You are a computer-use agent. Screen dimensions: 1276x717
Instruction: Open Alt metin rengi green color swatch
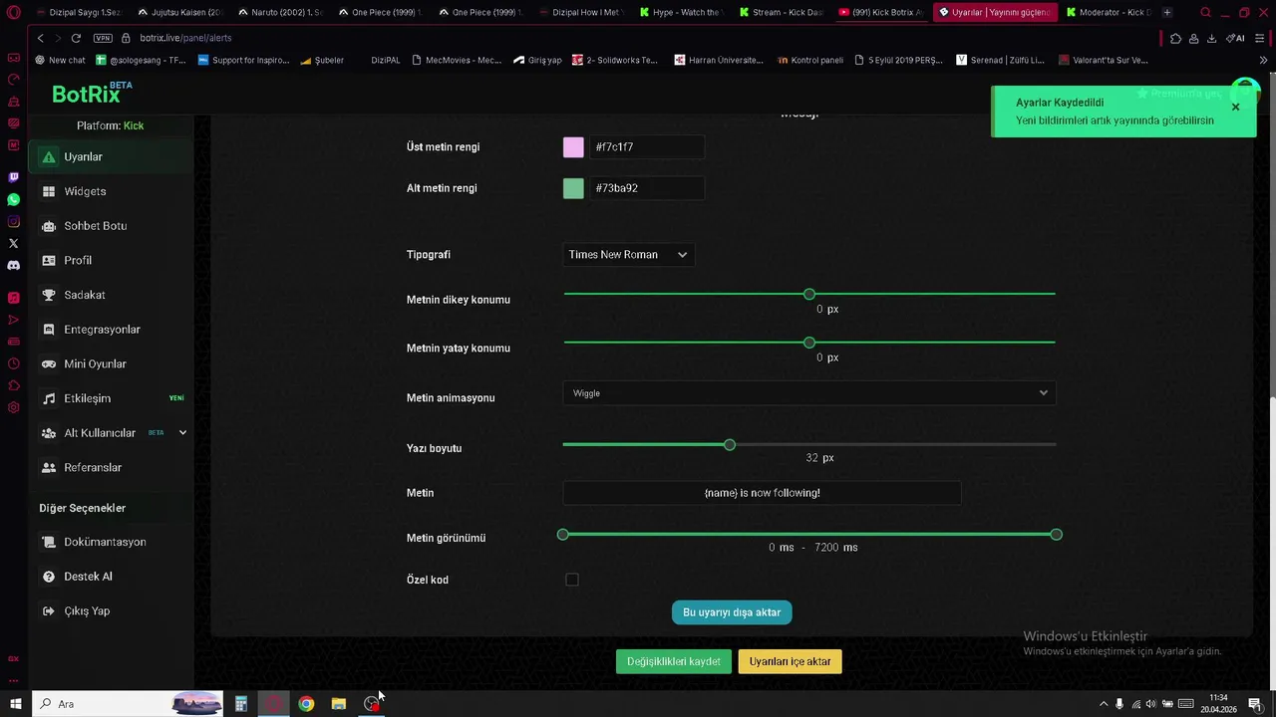(573, 188)
